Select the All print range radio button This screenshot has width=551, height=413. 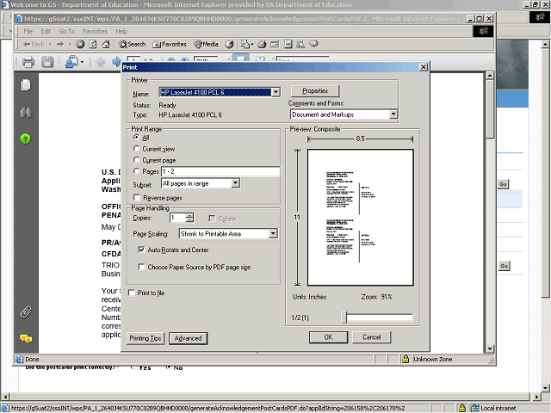coord(136,138)
